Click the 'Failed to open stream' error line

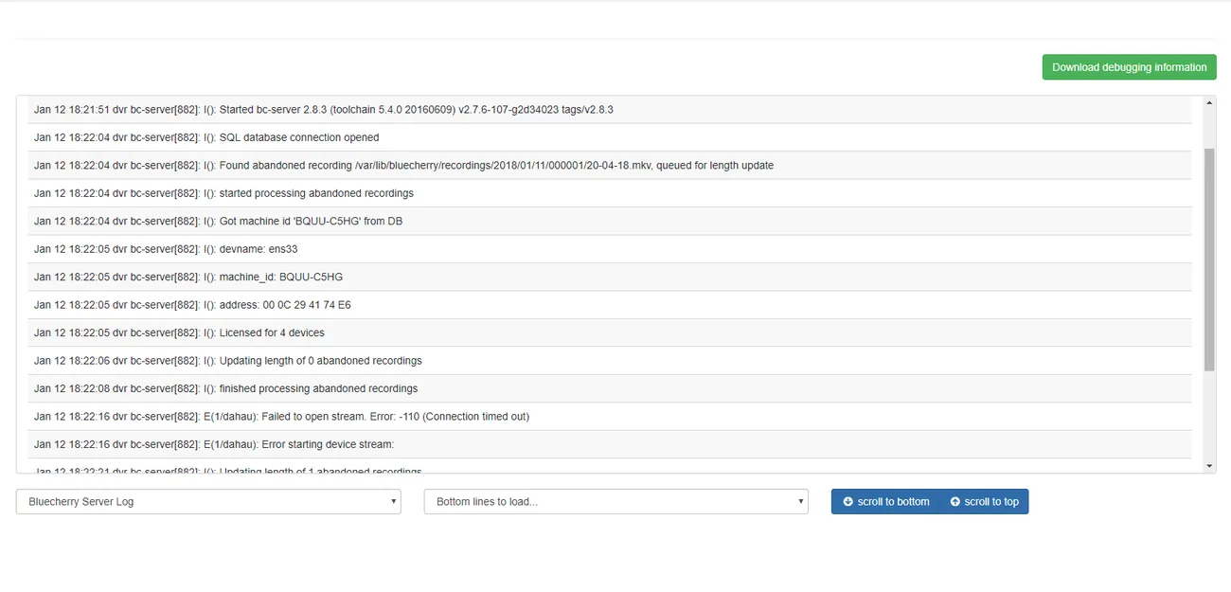tap(604, 416)
